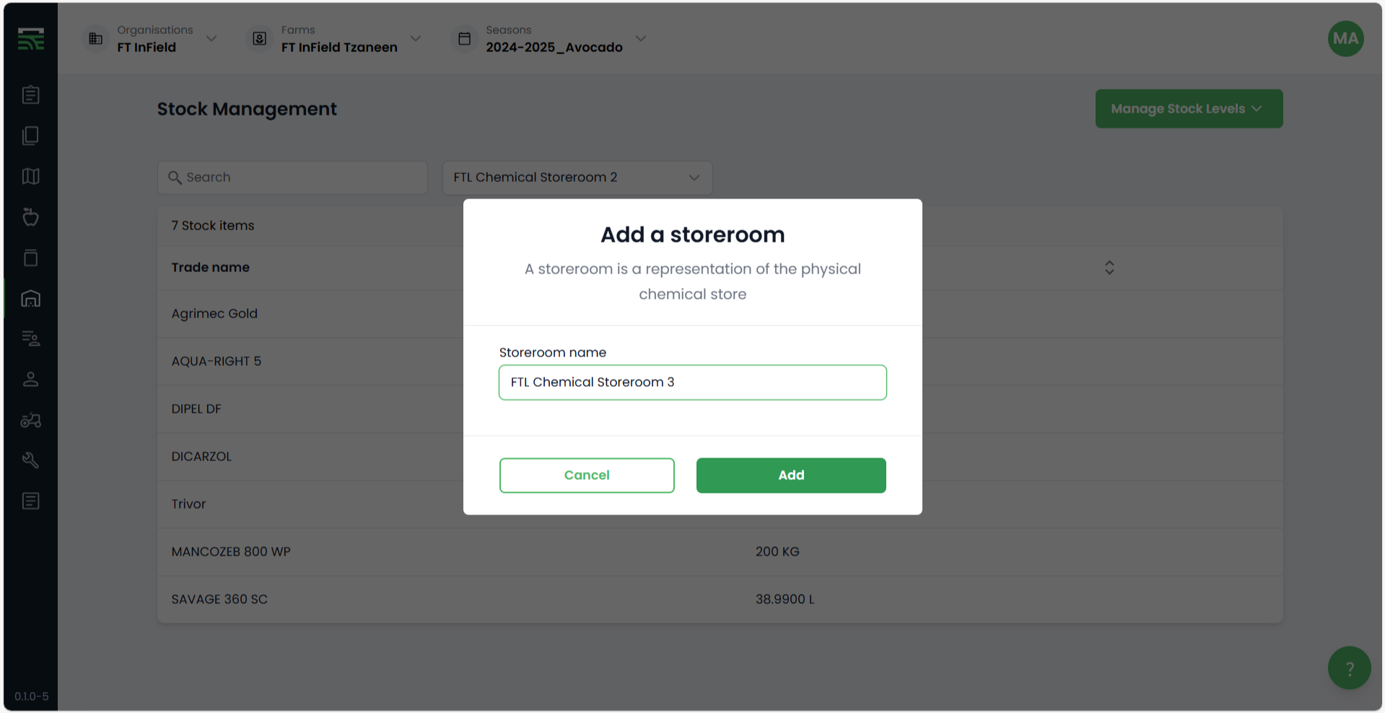This screenshot has width=1385, height=713.
Task: Sort the table using column sort arrows
Action: click(1109, 268)
